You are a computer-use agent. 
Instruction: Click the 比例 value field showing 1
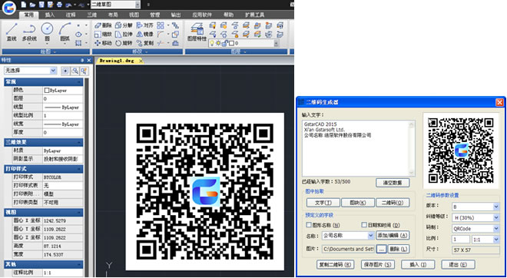461,240
